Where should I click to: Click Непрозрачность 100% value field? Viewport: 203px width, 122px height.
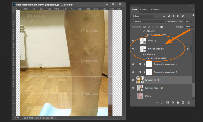pyautogui.click(x=188, y=21)
